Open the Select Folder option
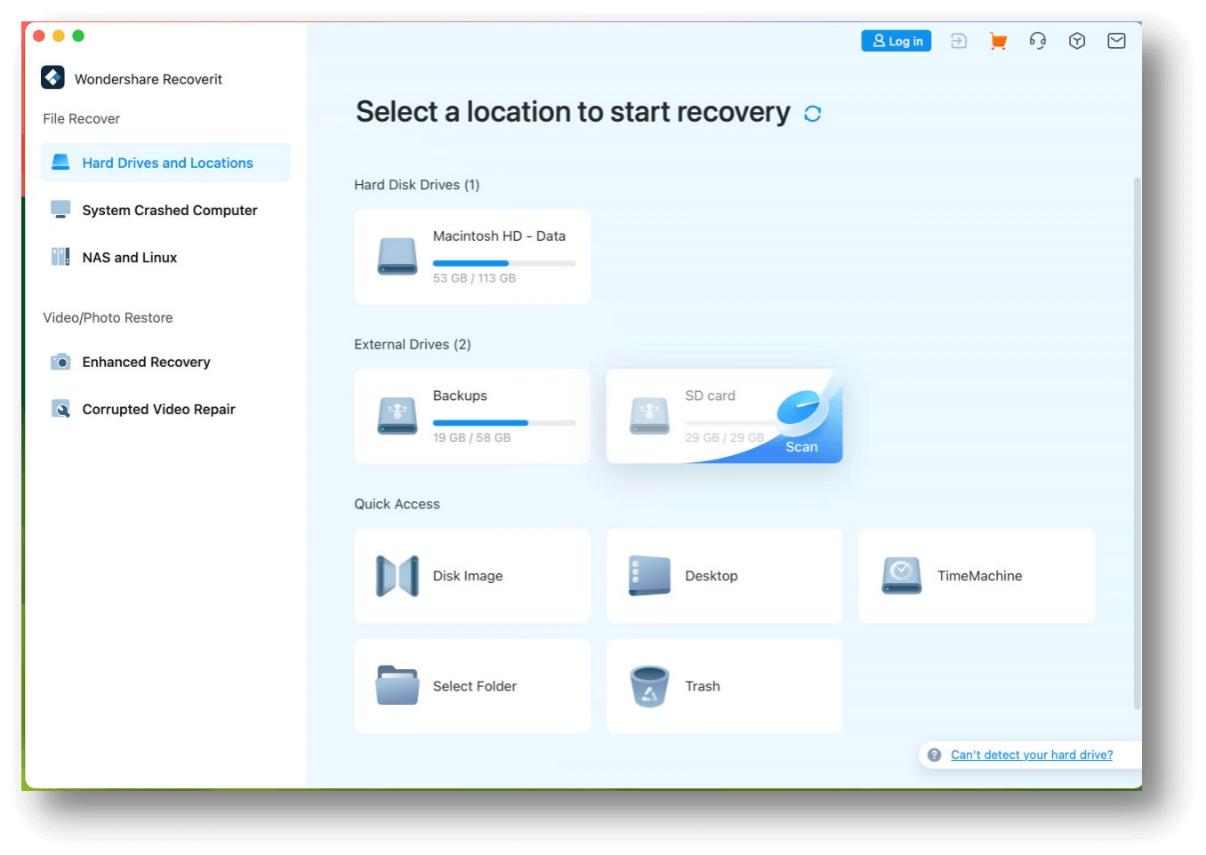Viewport: 1206px width, 855px height. (x=471, y=686)
